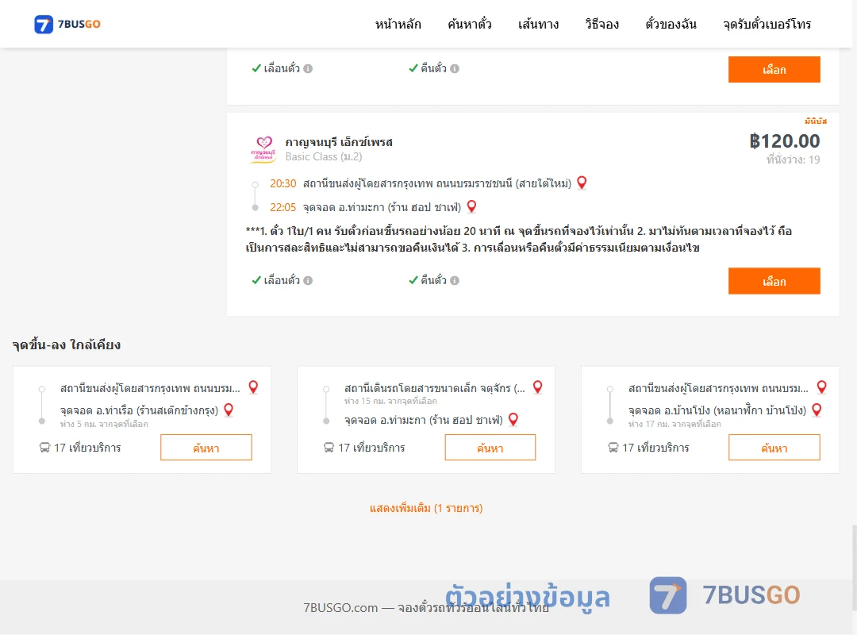857x635 pixels.
Task: Expand แสดงเพิ่มเติม (1 รายการ) link
Action: pos(426,508)
